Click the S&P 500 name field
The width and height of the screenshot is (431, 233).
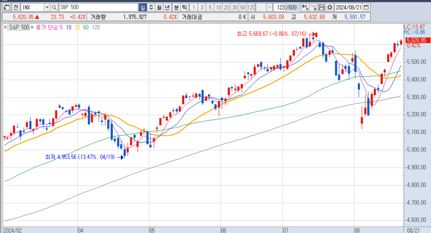[x=99, y=8]
